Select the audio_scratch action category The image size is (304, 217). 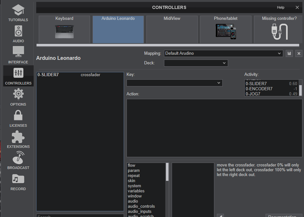tap(140, 215)
